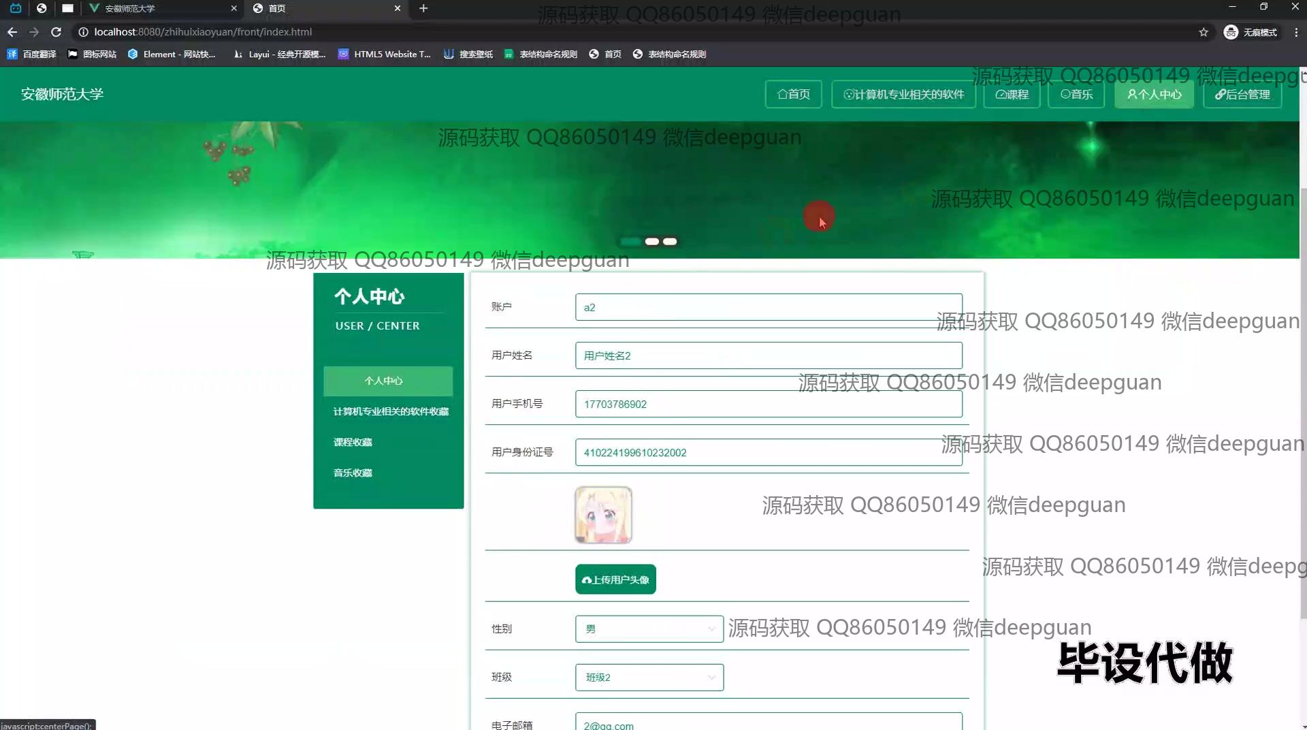Reload the page with the refresh icon
This screenshot has height=730, width=1307.
coord(57,32)
